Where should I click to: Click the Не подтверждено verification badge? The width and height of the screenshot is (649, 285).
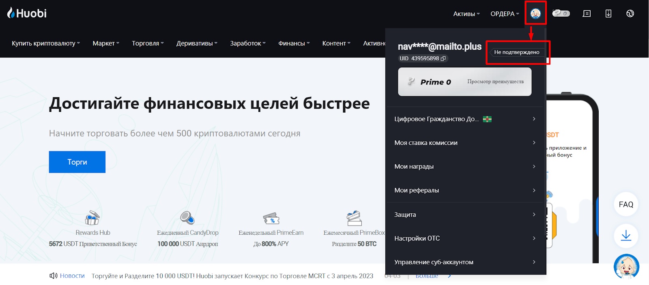click(516, 52)
